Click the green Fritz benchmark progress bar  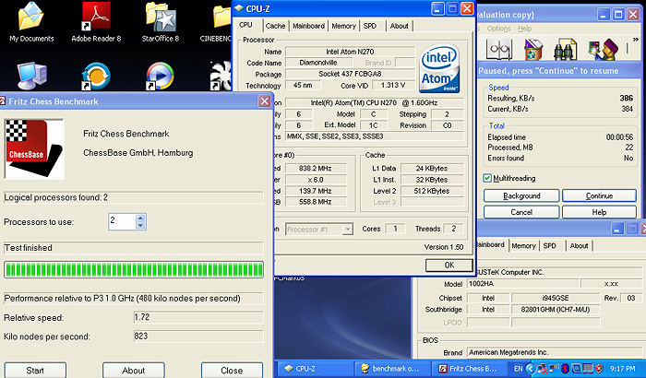[134, 270]
